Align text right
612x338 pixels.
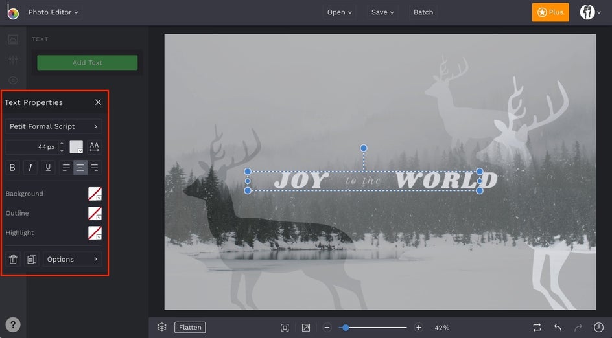click(x=95, y=167)
